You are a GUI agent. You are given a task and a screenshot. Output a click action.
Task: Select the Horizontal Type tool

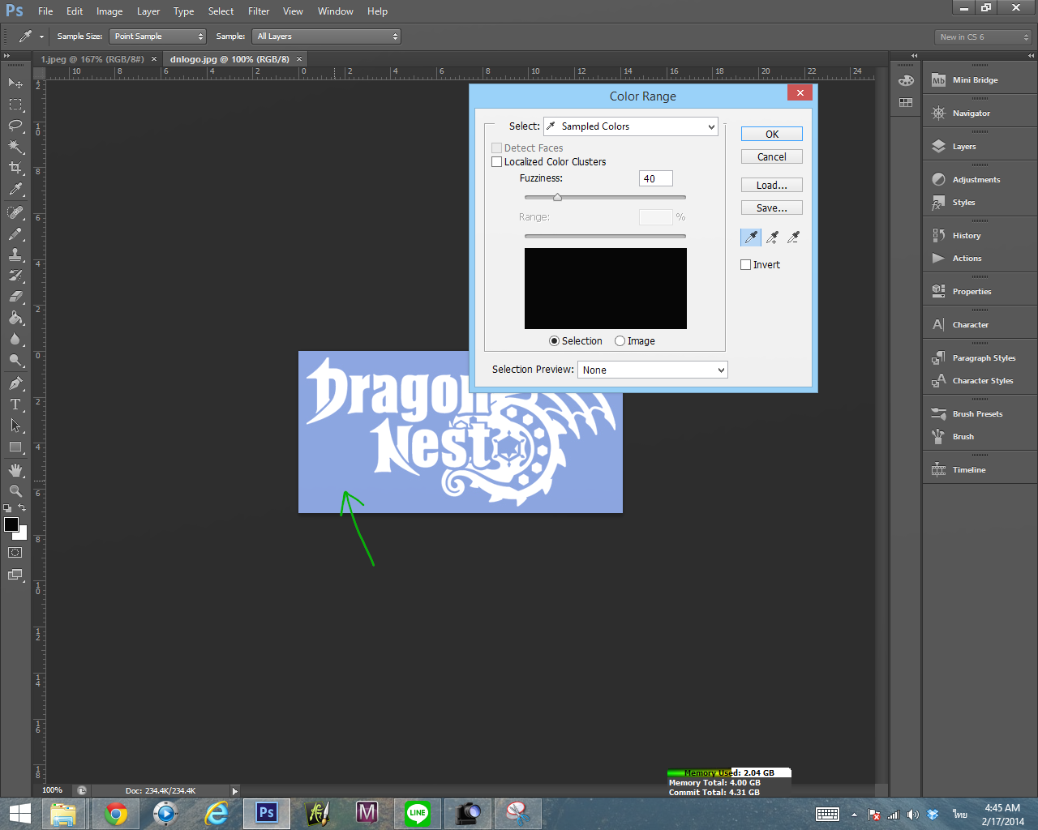coord(15,404)
